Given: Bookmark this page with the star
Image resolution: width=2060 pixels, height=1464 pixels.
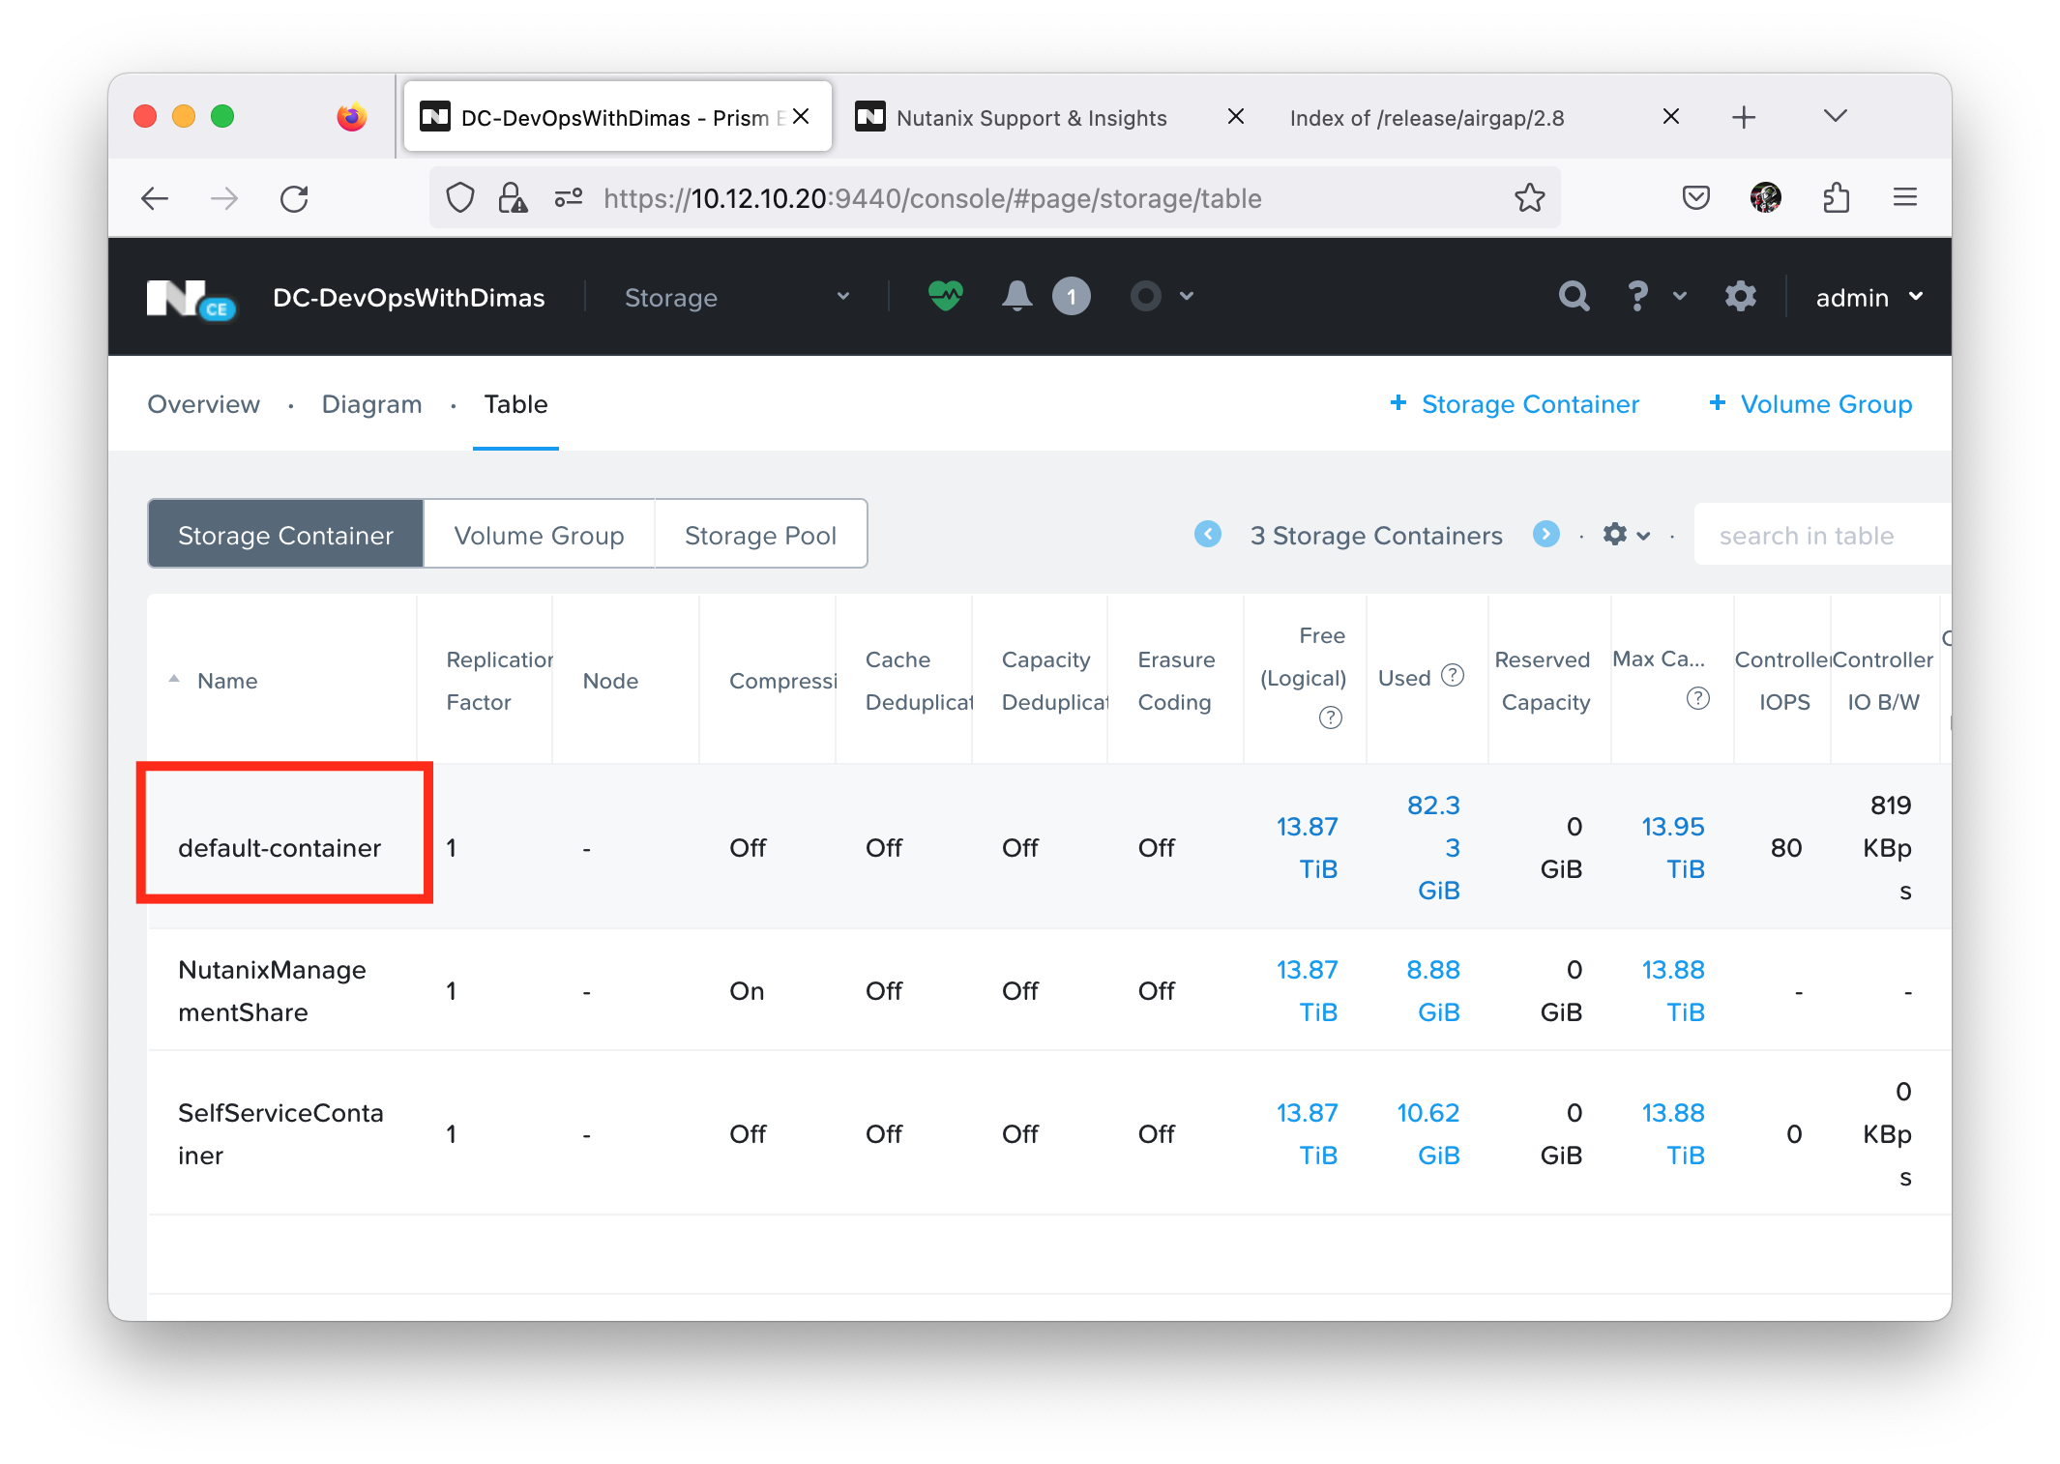Looking at the screenshot, I should [x=1529, y=198].
